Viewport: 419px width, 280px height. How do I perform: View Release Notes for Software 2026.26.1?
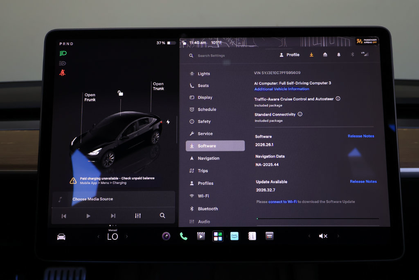click(x=361, y=136)
